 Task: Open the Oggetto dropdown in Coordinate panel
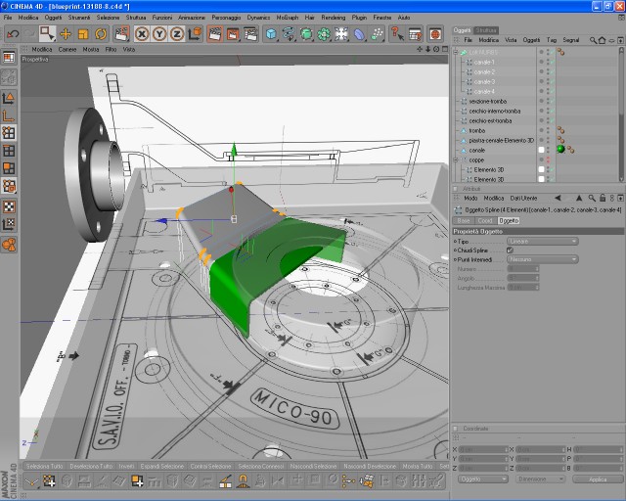[x=482, y=479]
